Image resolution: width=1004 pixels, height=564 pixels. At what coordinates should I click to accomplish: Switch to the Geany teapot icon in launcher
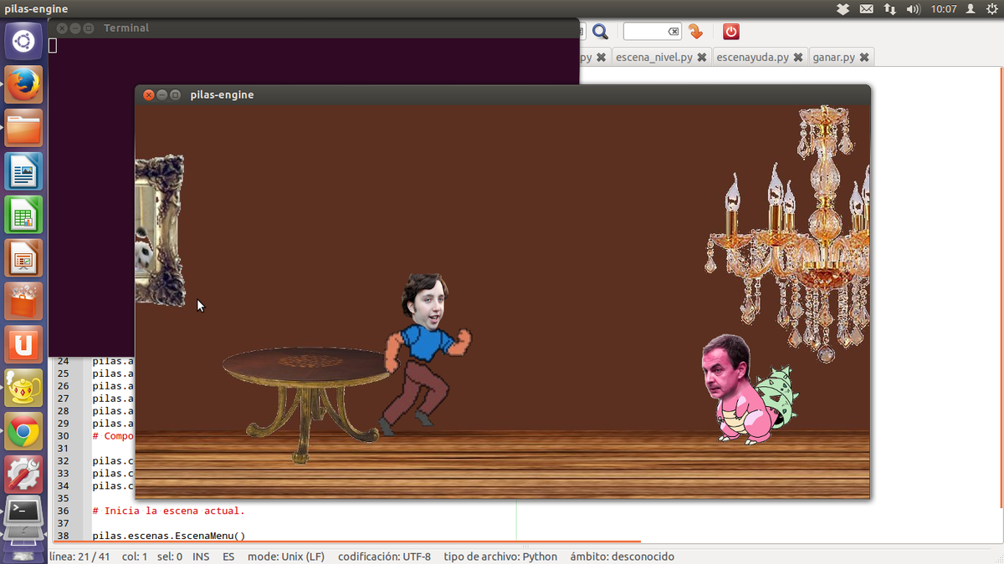tap(23, 389)
